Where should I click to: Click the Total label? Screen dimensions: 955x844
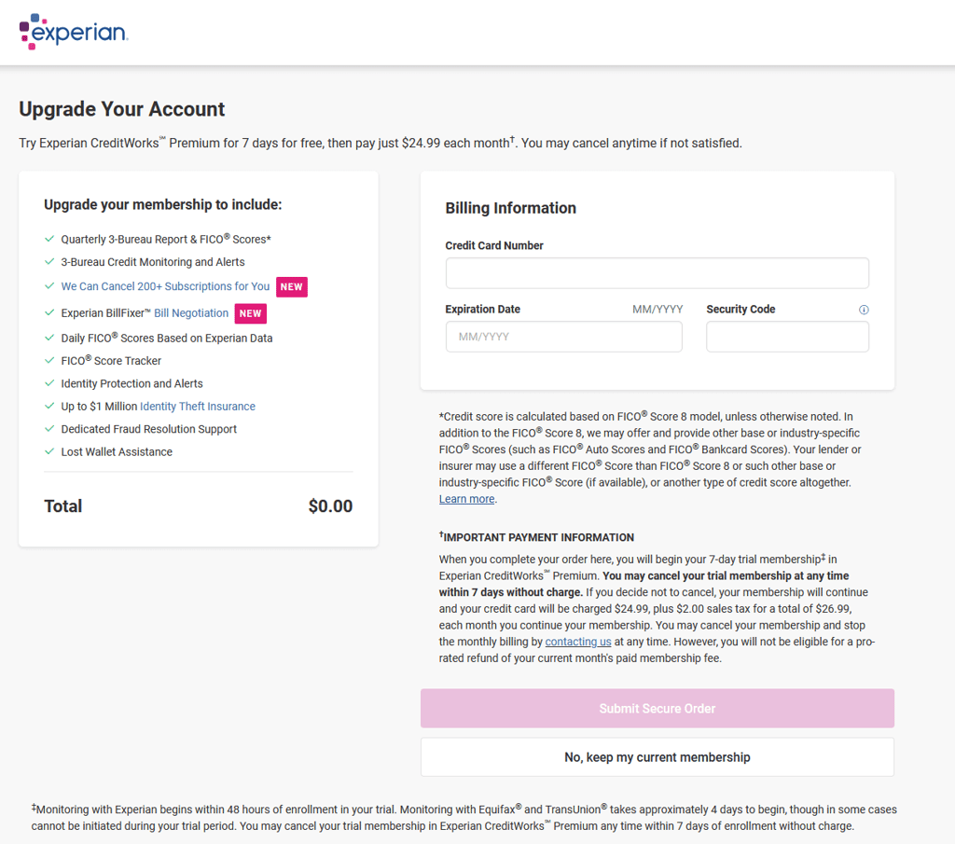point(62,506)
